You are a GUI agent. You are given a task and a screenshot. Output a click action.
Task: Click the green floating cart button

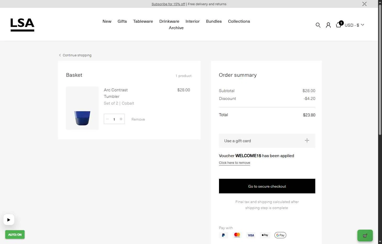point(365,235)
